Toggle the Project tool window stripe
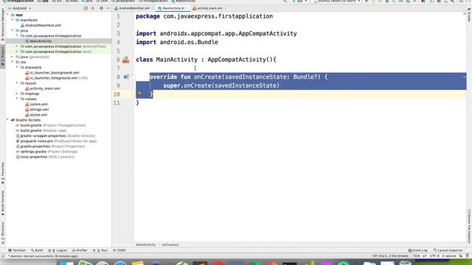 coord(3,57)
